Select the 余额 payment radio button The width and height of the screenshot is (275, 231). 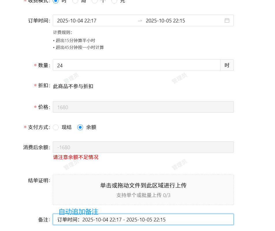click(80, 127)
